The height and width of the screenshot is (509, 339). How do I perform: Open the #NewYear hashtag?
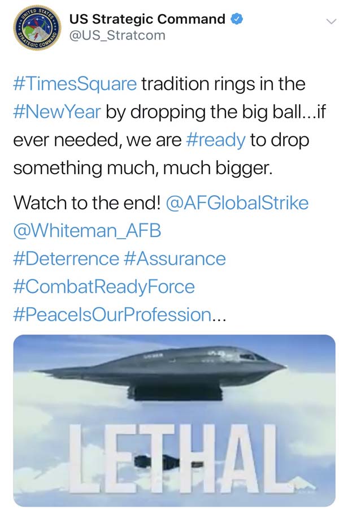[x=56, y=111]
